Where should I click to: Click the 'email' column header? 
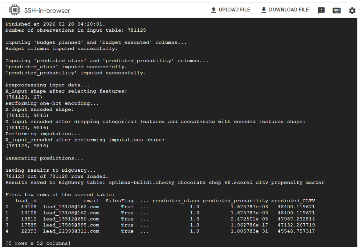91,201
